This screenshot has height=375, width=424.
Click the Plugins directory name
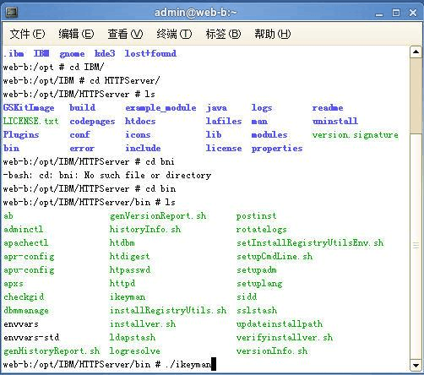(x=21, y=135)
